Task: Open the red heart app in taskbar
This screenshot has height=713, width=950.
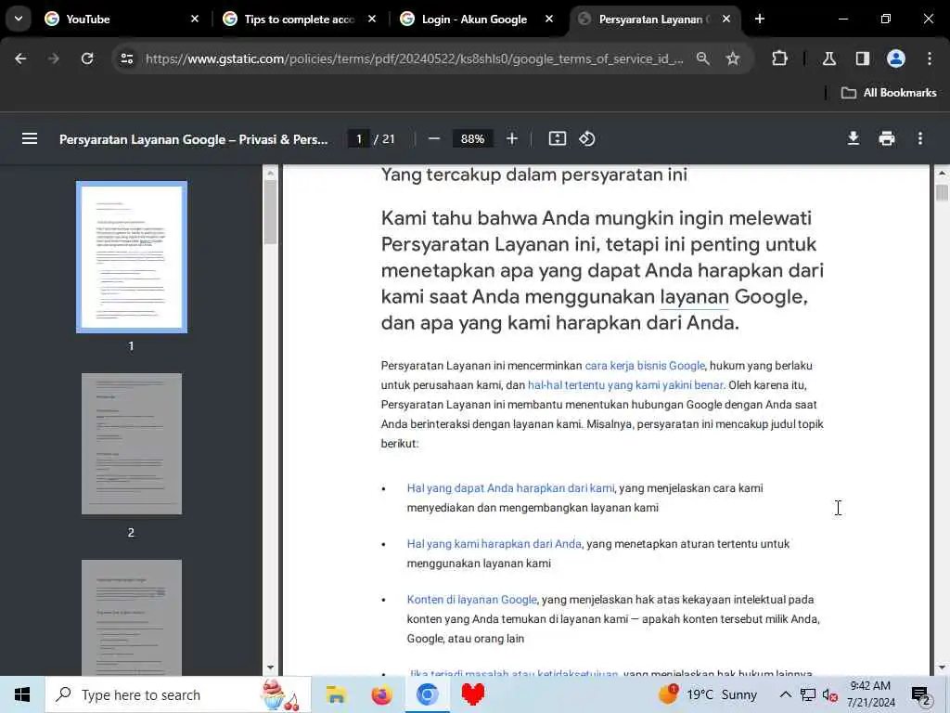Action: (472, 694)
